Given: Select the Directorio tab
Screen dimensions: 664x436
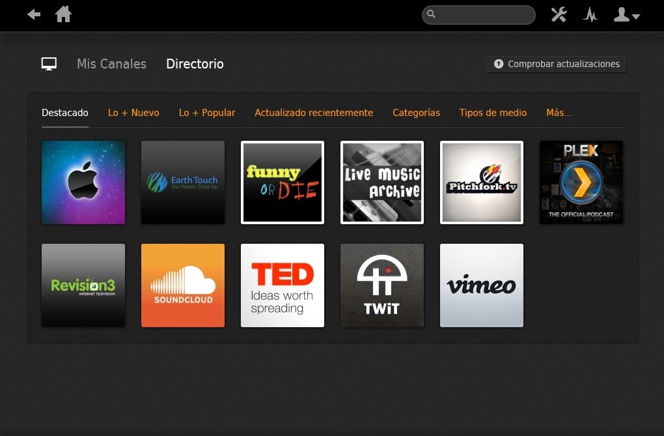Looking at the screenshot, I should [195, 64].
